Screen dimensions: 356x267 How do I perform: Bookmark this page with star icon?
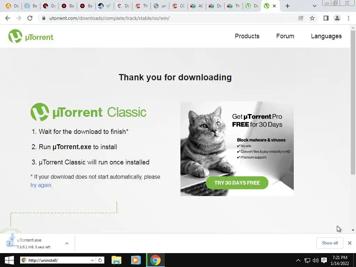(x=312, y=18)
